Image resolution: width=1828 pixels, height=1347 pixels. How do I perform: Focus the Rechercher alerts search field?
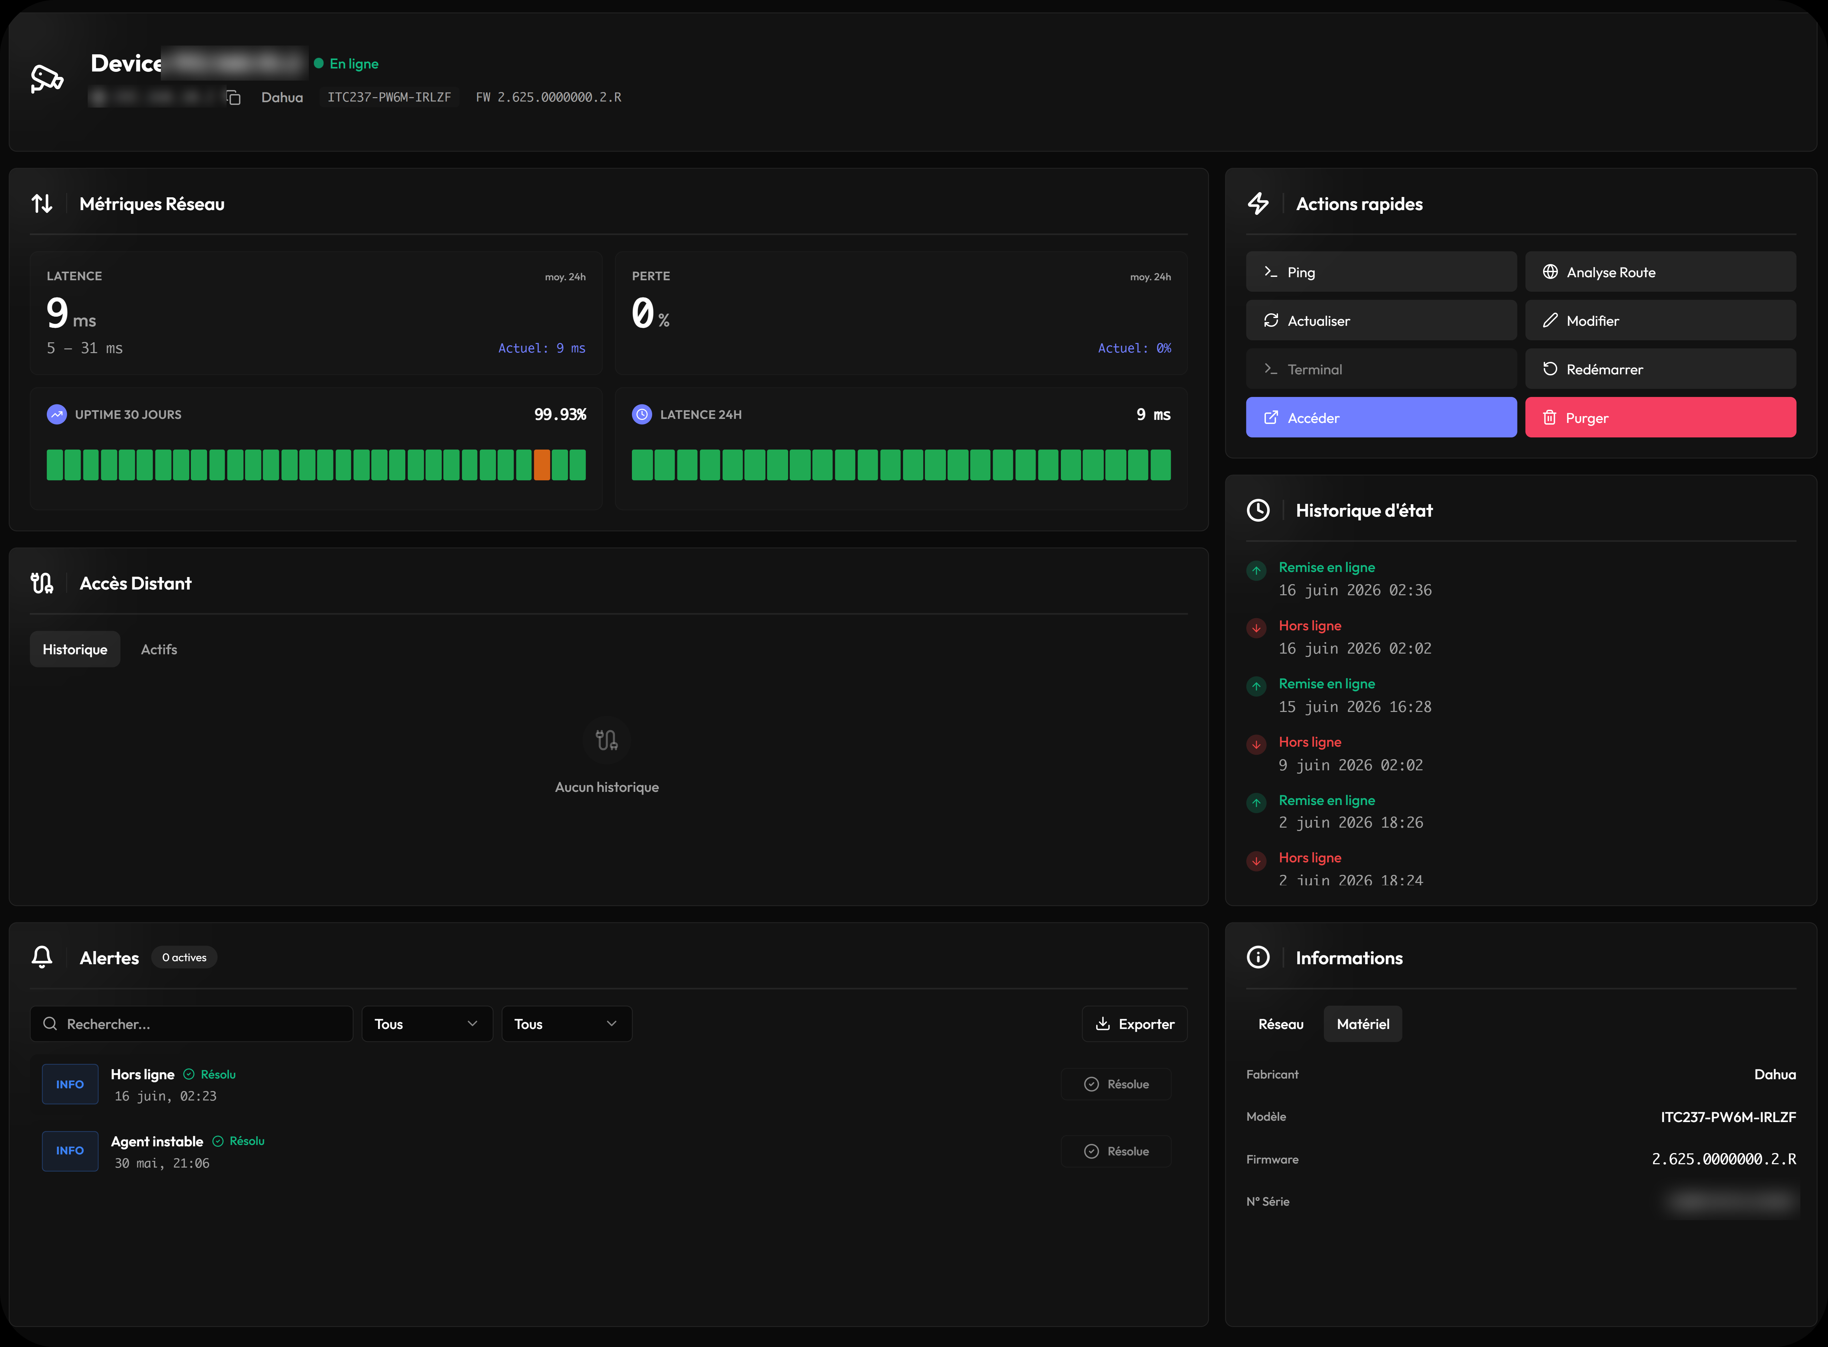192,1024
